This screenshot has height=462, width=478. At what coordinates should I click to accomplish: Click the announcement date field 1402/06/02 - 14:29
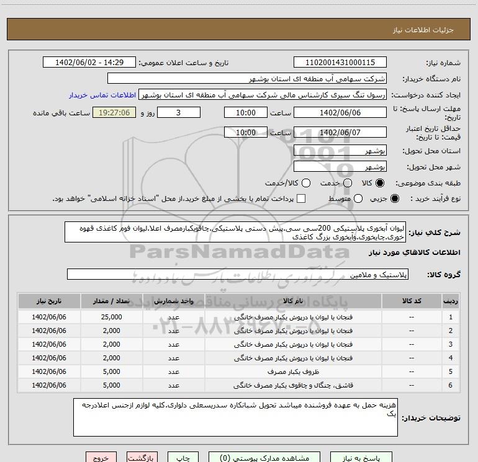(x=89, y=62)
